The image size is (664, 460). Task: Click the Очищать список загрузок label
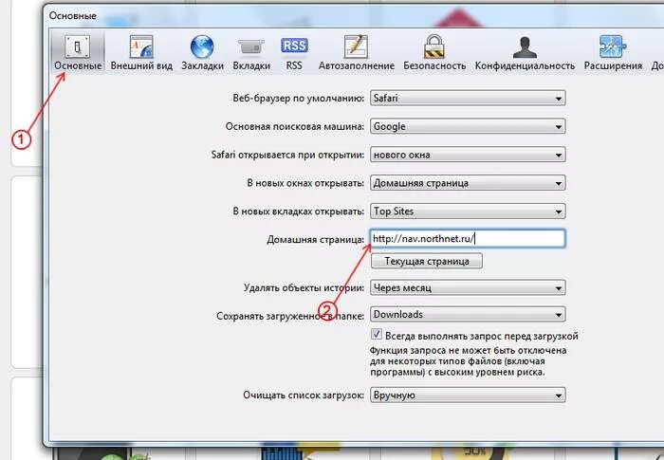click(x=304, y=396)
